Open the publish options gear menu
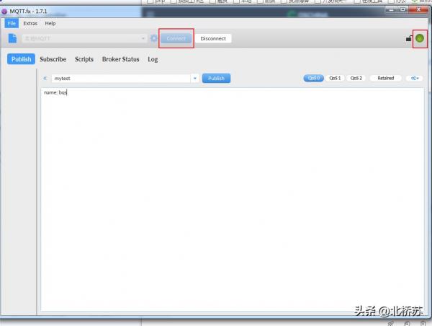Image resolution: width=432 pixels, height=326 pixels. point(415,78)
